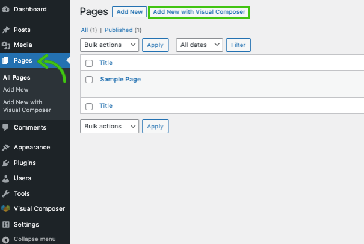This screenshot has width=364, height=244.
Task: Click the Dashboard gauge icon
Action: point(6,9)
